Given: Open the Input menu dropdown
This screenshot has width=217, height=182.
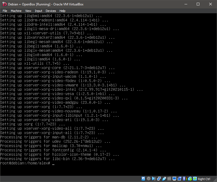Looking at the screenshot, I should click(x=38, y=11).
